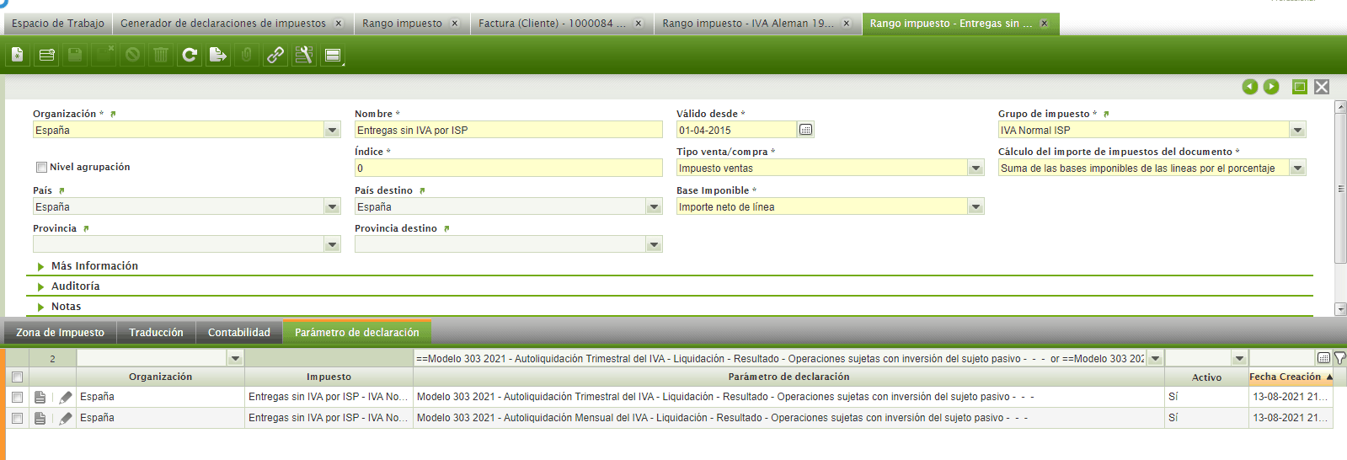Toggle the Nivel agrupación checkbox

coord(41,168)
